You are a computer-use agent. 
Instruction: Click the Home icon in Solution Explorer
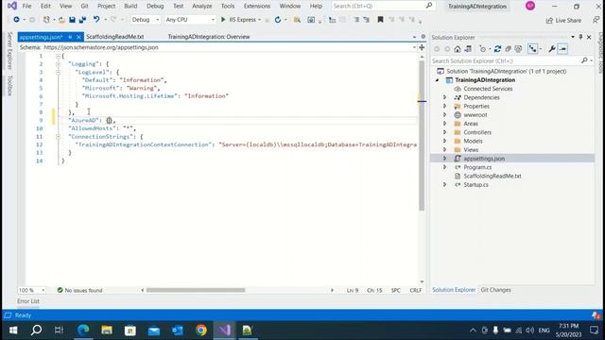coord(458,49)
